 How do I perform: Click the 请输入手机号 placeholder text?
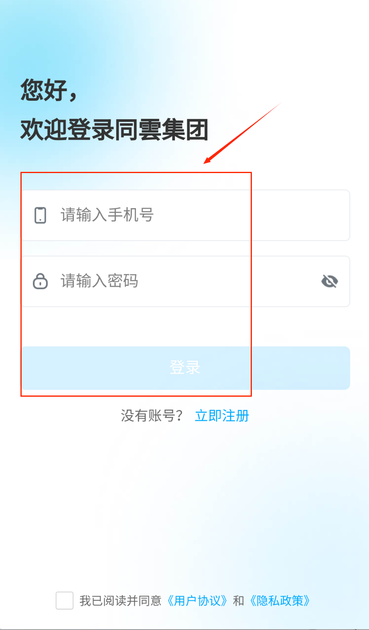point(107,215)
